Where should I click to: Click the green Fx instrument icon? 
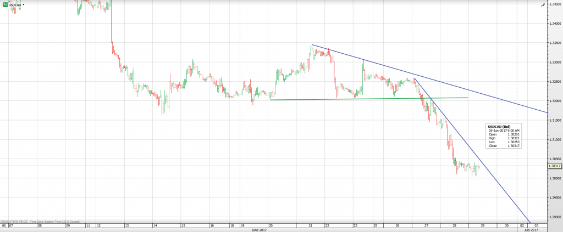pos(4,4)
